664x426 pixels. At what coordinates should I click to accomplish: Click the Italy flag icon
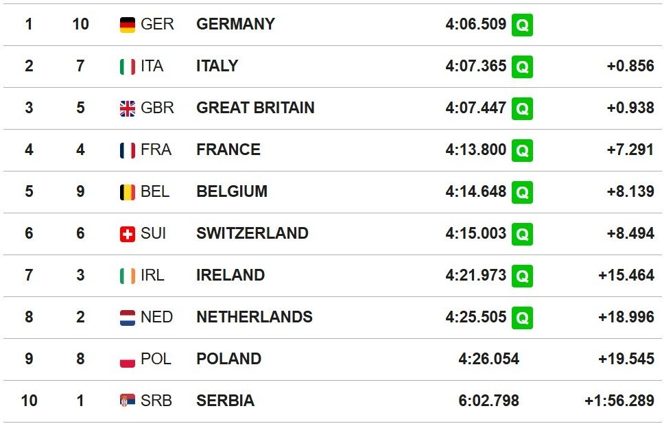click(128, 67)
